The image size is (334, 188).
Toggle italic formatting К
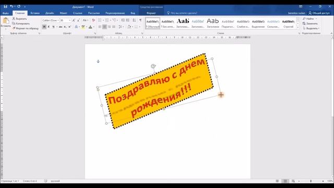pyautogui.click(x=49, y=27)
